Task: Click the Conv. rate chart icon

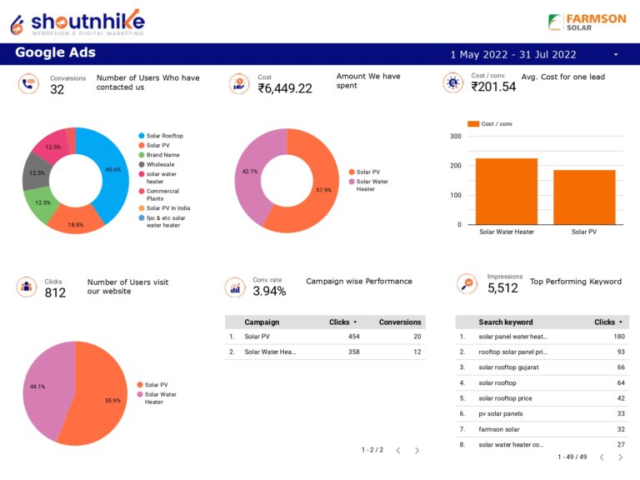Action: click(x=235, y=287)
